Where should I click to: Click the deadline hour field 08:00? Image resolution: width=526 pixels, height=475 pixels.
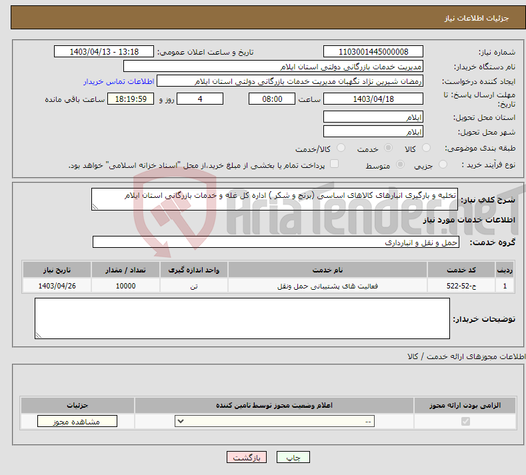click(x=272, y=99)
